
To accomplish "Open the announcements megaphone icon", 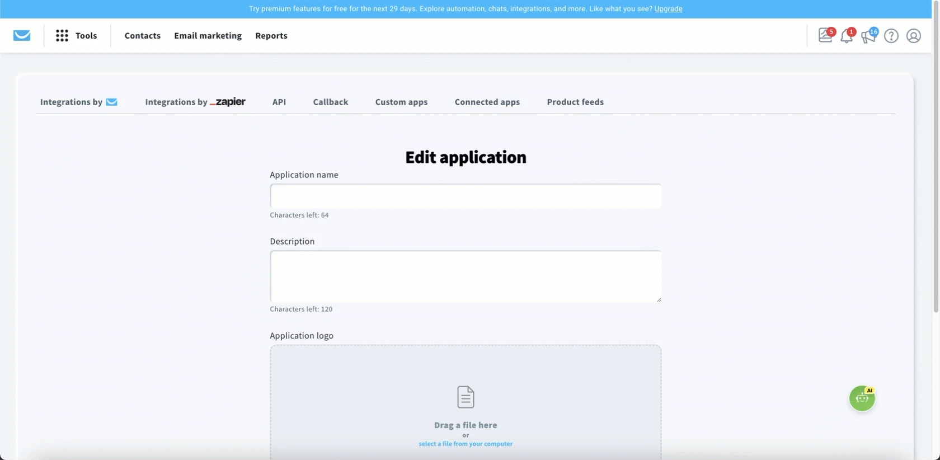I will [869, 35].
